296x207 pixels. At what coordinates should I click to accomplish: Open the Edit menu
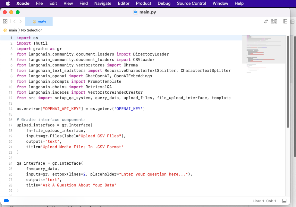[53, 4]
